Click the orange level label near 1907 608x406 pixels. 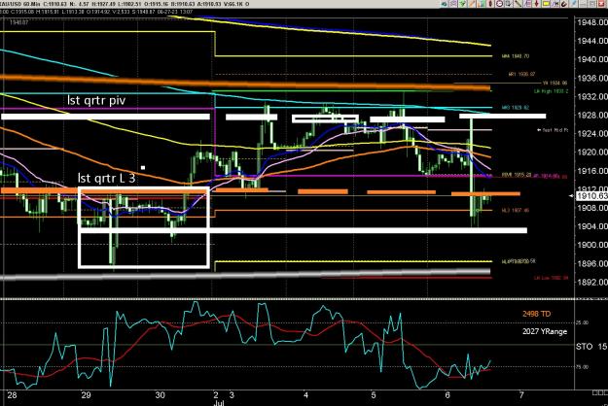pos(516,211)
